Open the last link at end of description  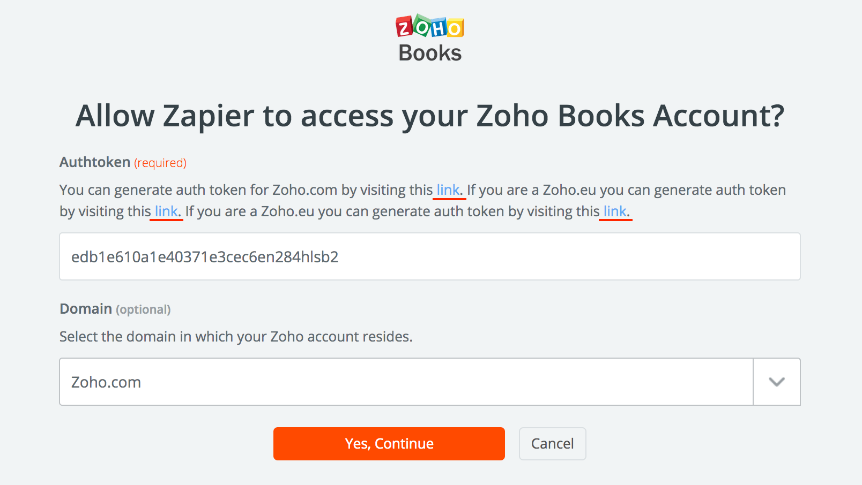pos(615,211)
